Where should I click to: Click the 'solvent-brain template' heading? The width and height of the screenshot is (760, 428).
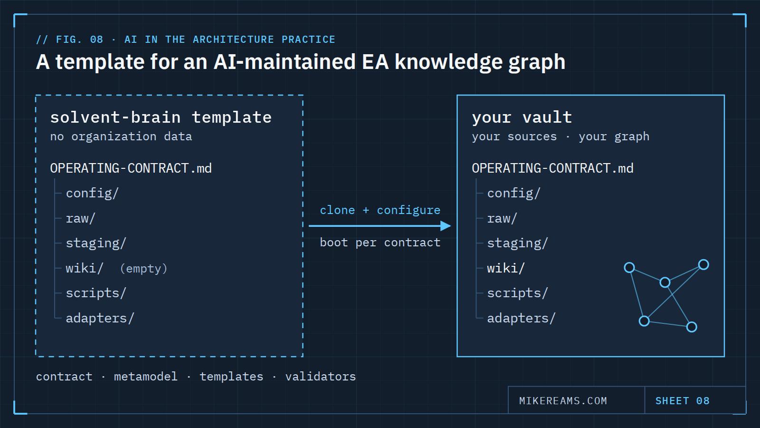pos(161,117)
